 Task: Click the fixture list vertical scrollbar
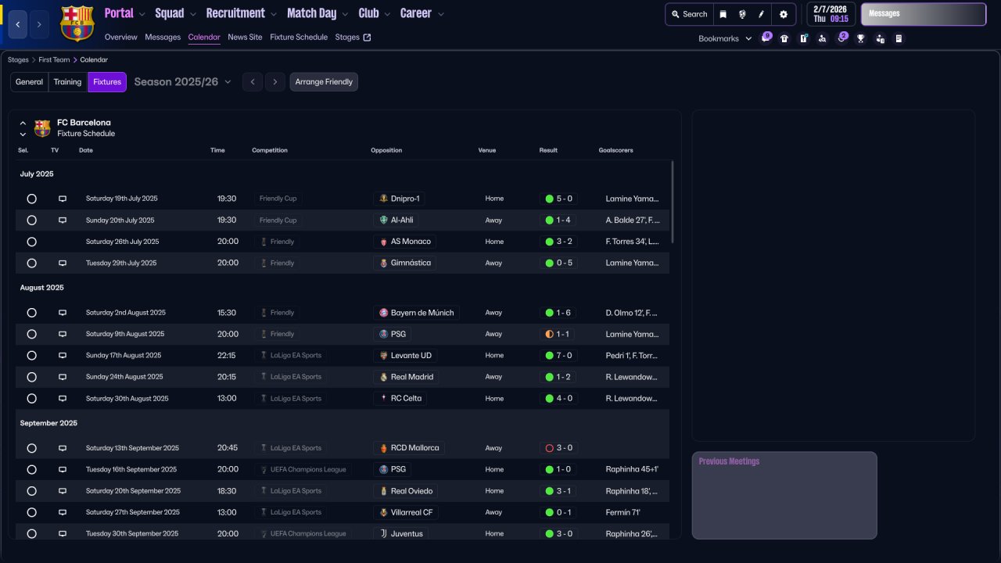click(x=673, y=203)
